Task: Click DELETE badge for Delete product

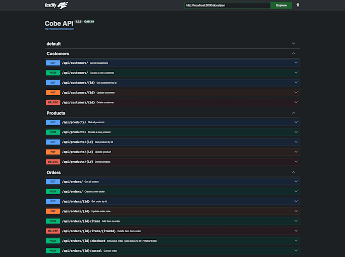Action: tap(53, 162)
